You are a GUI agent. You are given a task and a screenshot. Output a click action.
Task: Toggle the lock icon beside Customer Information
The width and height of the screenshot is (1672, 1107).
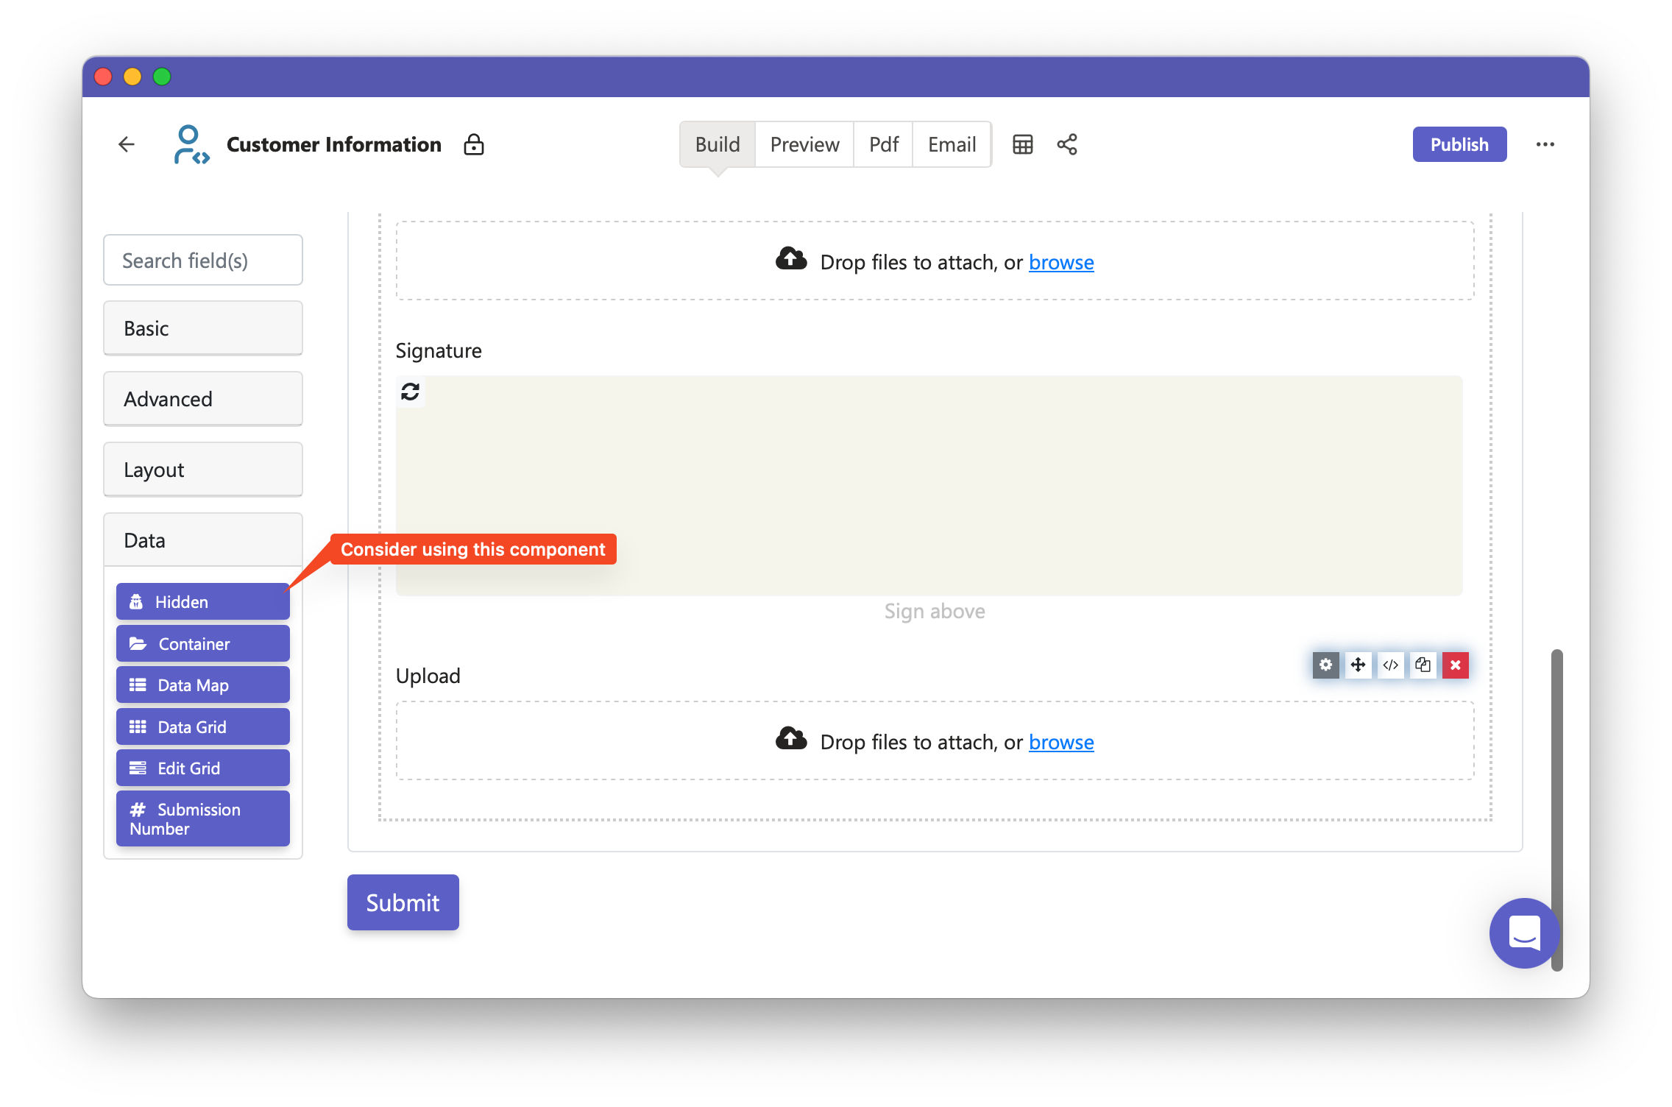point(474,144)
